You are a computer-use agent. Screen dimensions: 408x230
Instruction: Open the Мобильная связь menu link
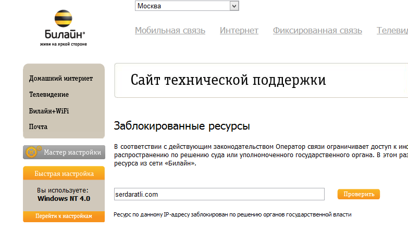pos(170,30)
